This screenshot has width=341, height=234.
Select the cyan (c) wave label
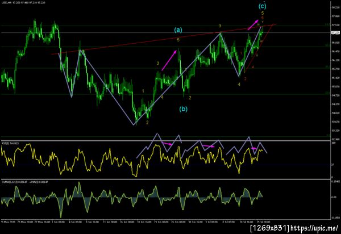click(262, 6)
